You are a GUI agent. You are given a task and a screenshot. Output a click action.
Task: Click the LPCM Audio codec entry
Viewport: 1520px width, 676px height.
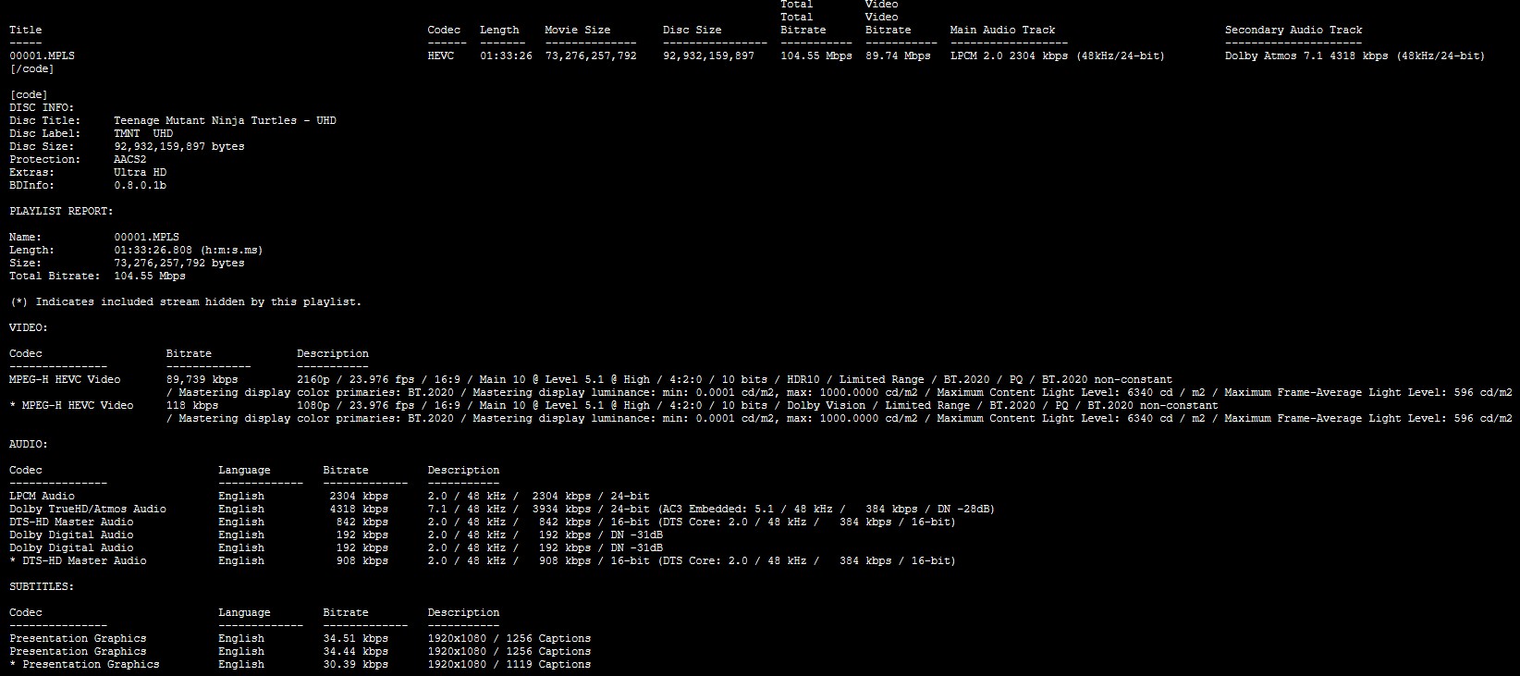pos(42,496)
